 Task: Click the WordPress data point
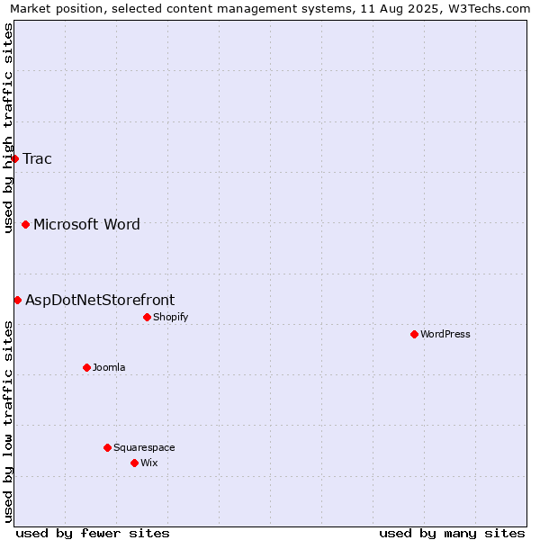tap(414, 335)
